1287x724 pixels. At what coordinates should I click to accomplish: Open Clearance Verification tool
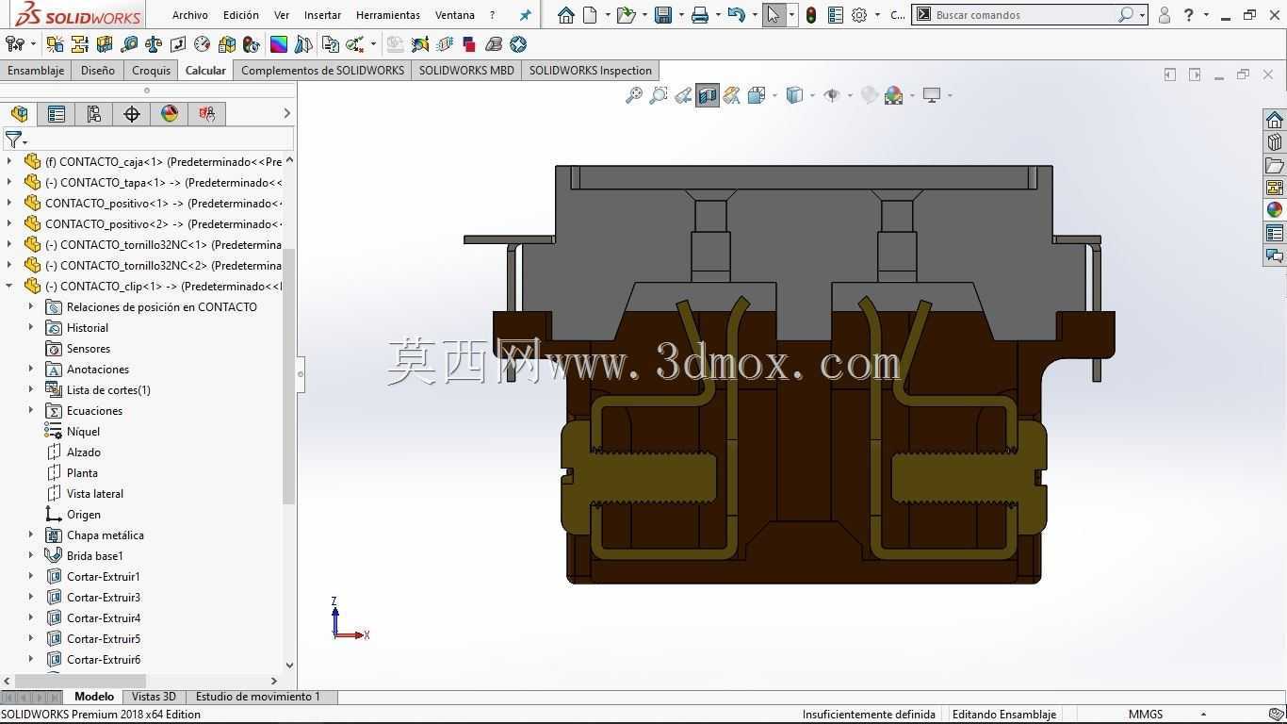point(80,44)
